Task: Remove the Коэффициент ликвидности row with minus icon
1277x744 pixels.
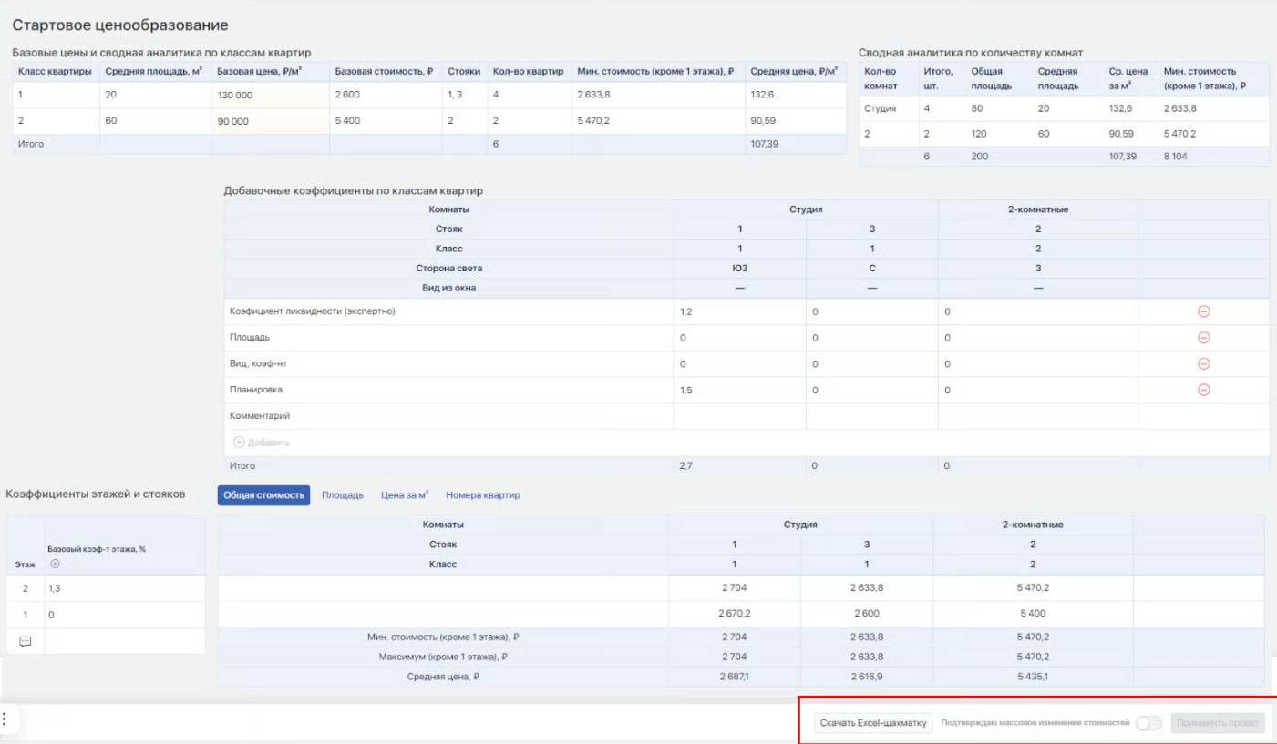Action: point(1203,311)
